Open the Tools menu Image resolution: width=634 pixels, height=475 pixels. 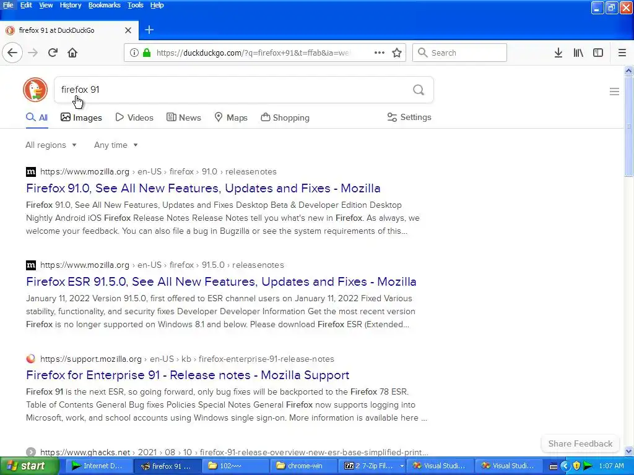136,5
